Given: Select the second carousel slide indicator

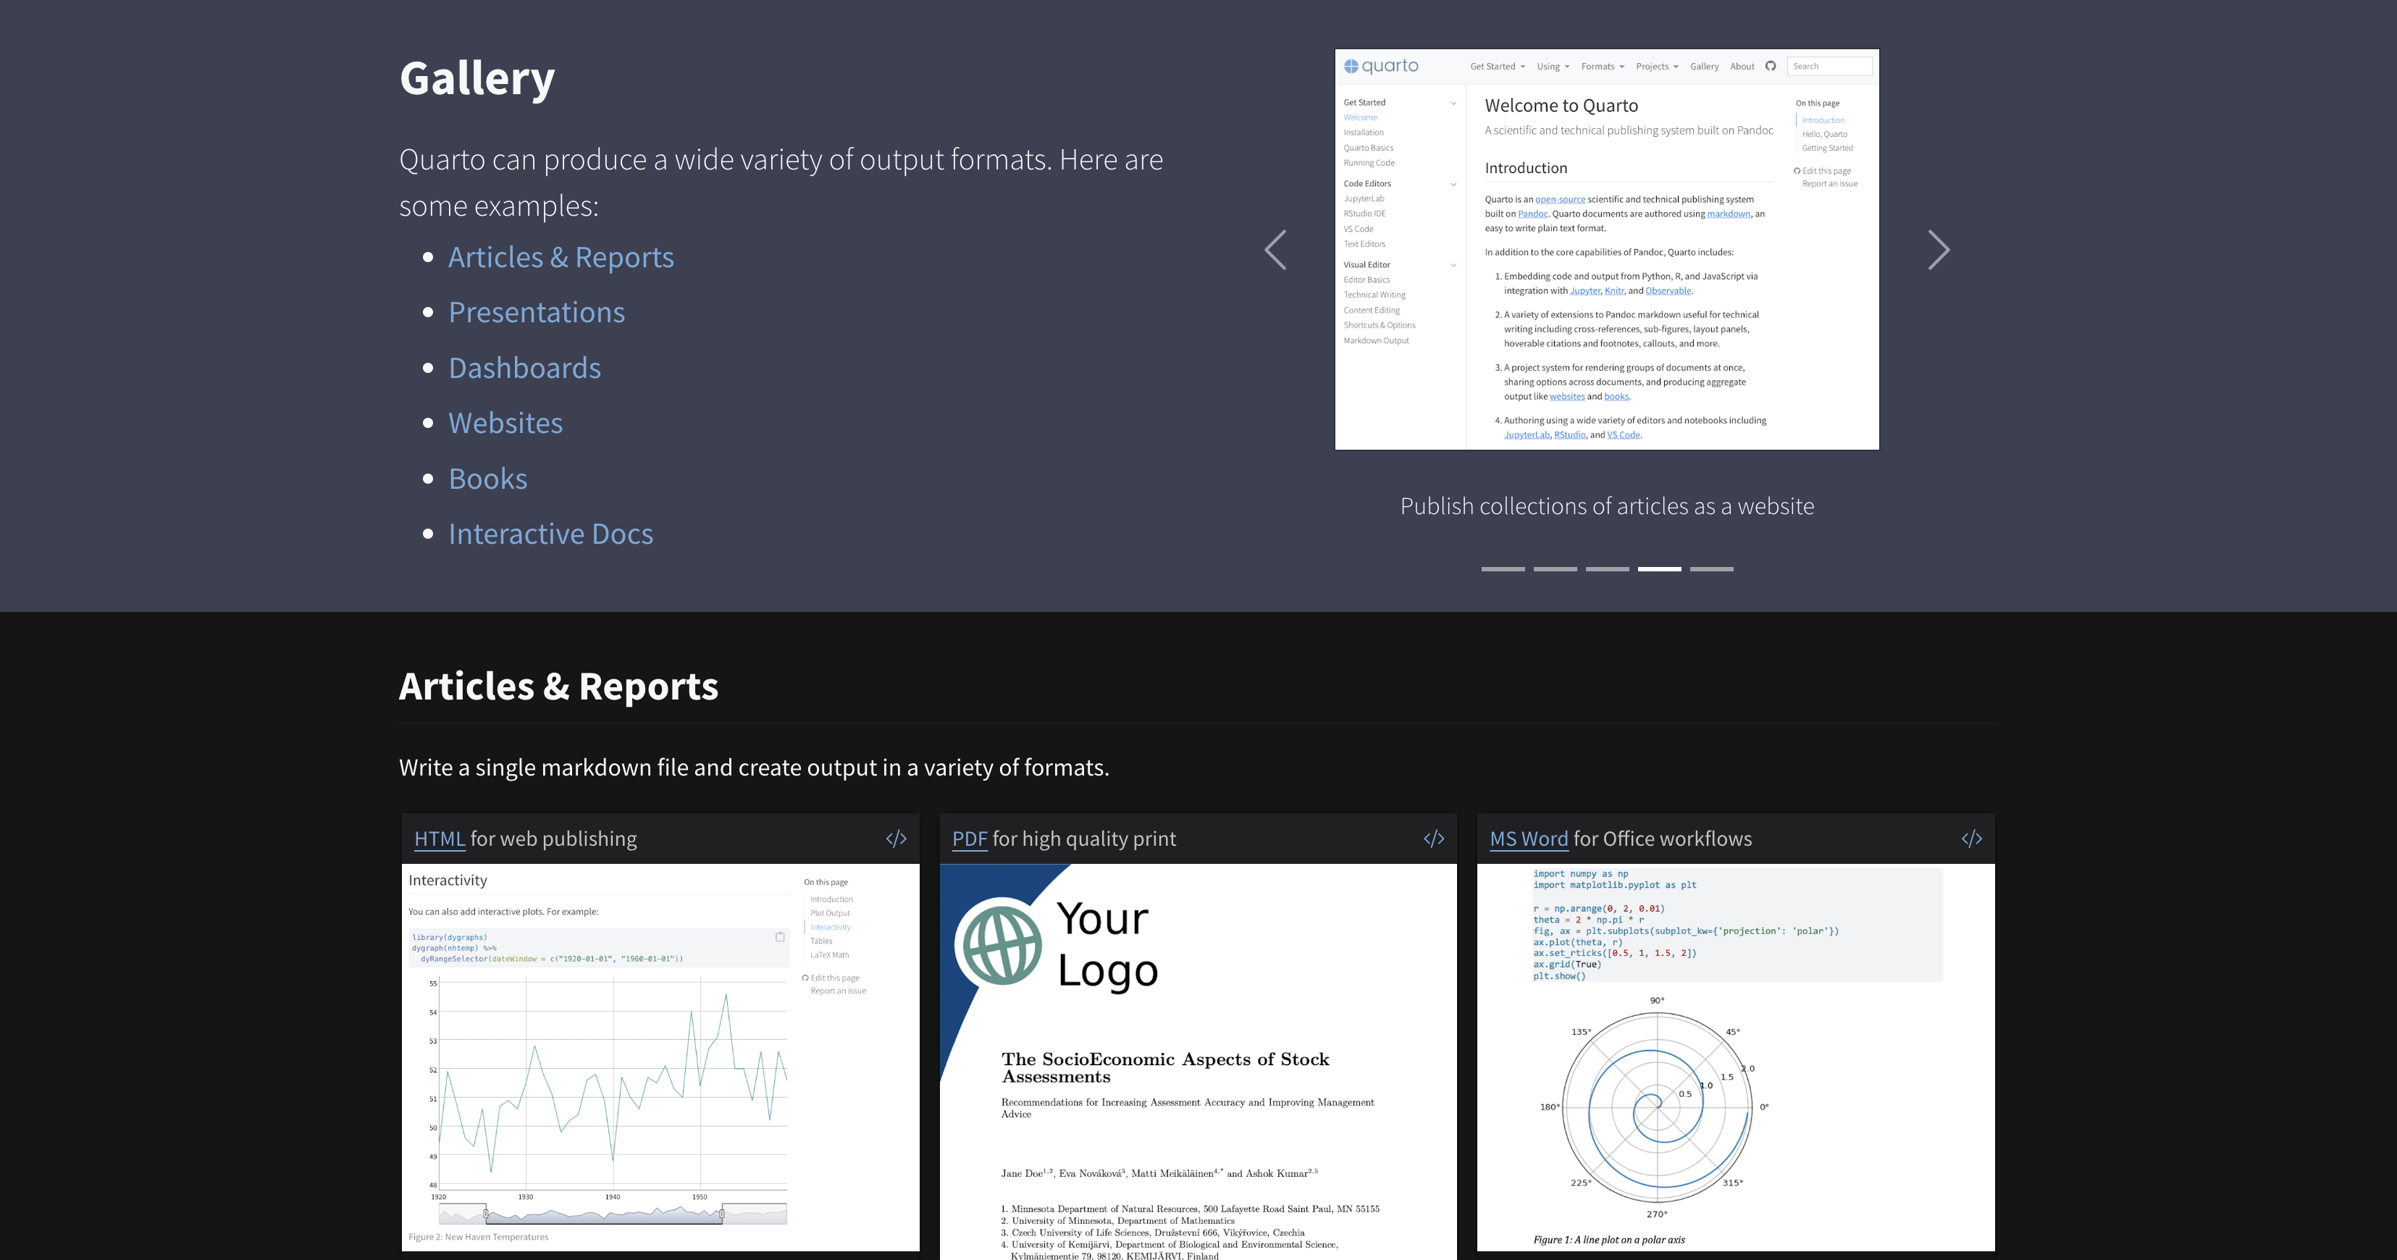Looking at the screenshot, I should tap(1555, 568).
